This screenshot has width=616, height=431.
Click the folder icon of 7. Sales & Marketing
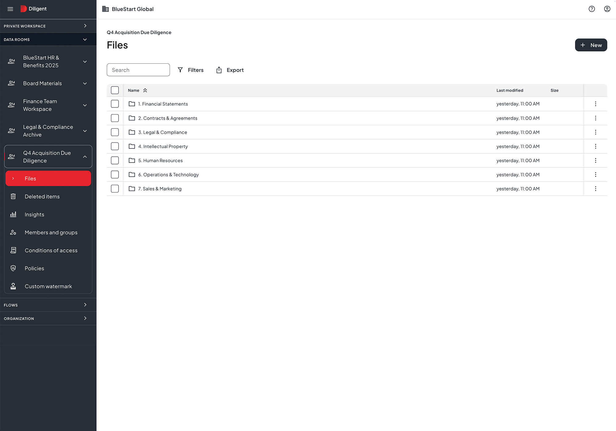pos(132,189)
